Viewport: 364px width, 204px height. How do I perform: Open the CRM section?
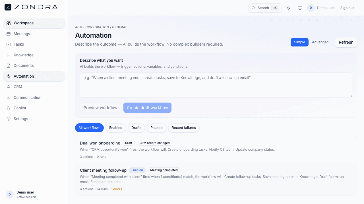coord(34,87)
